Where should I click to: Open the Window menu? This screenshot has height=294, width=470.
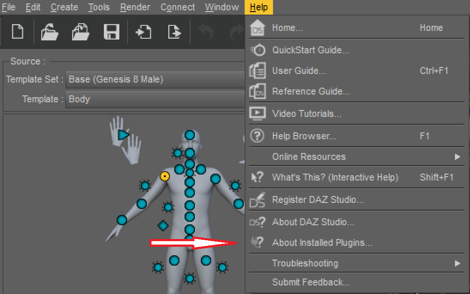click(222, 7)
